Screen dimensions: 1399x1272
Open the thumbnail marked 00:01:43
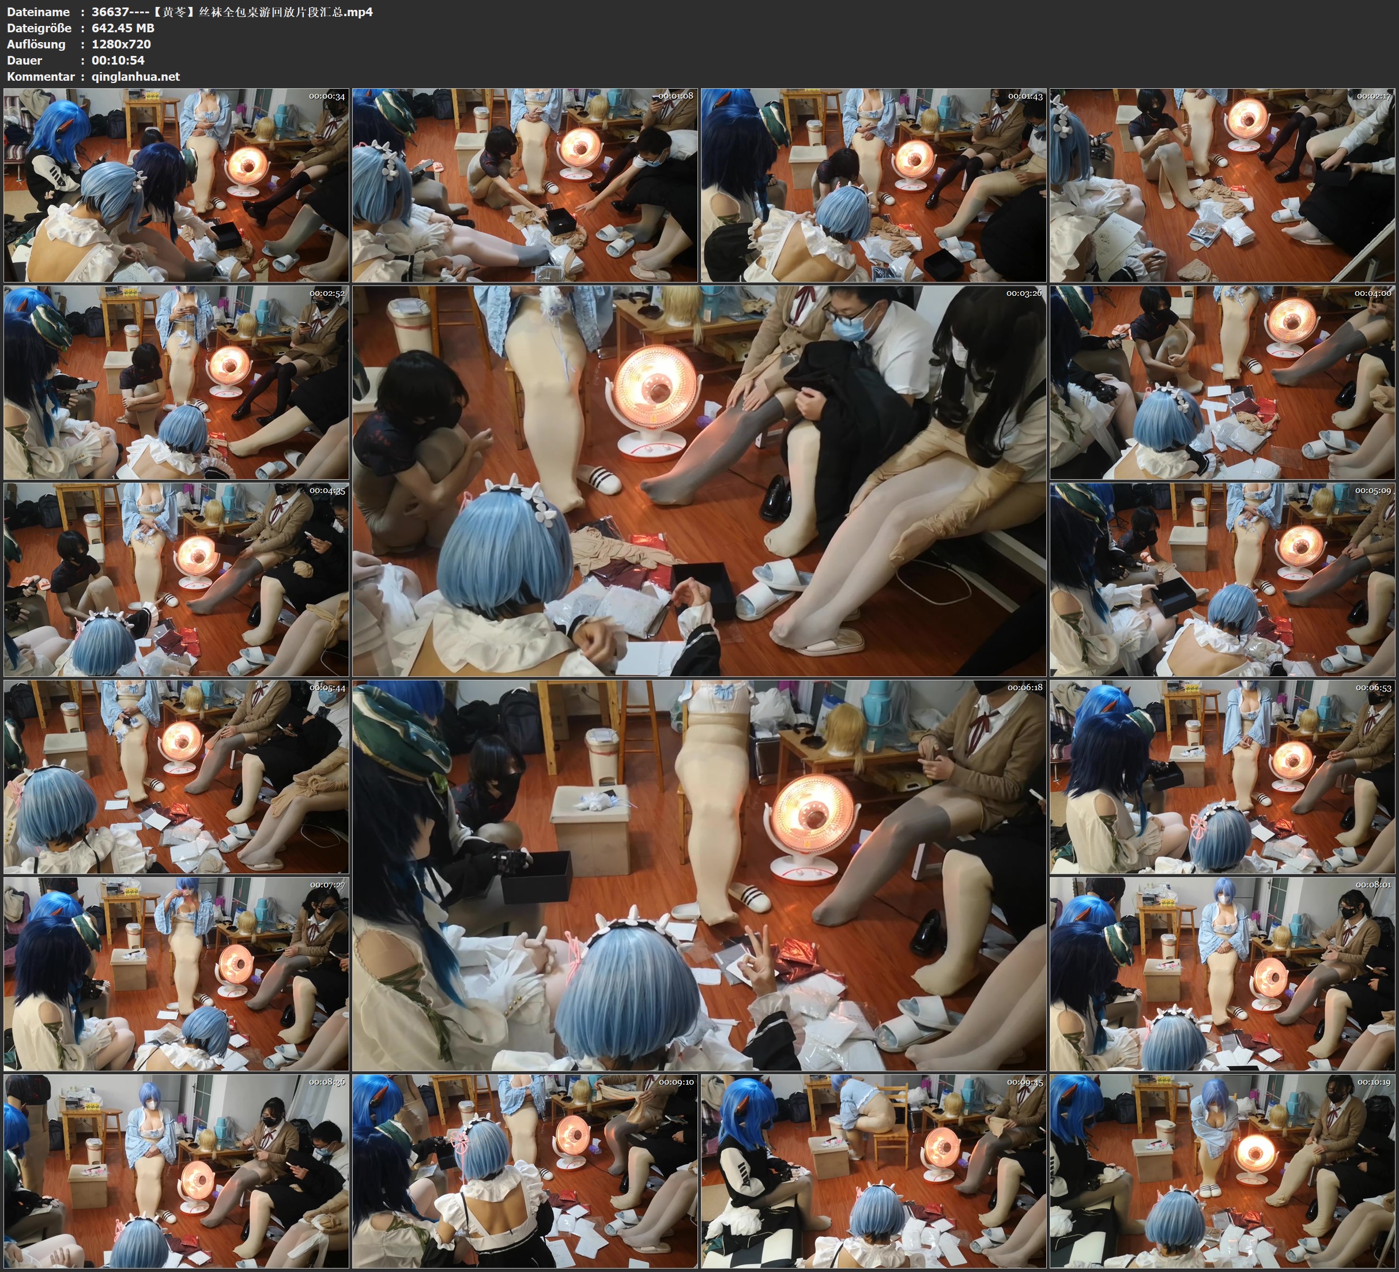[873, 185]
